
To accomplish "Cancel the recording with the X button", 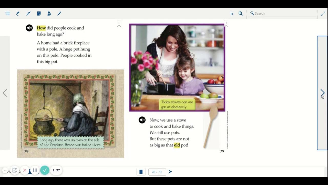I will (25, 170).
